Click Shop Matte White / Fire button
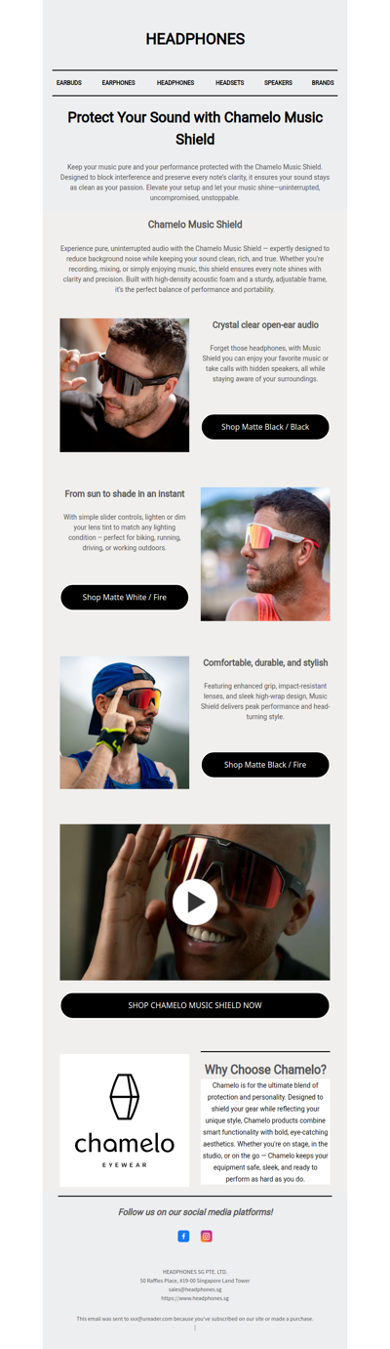This screenshot has height=1349, width=390. point(125,597)
